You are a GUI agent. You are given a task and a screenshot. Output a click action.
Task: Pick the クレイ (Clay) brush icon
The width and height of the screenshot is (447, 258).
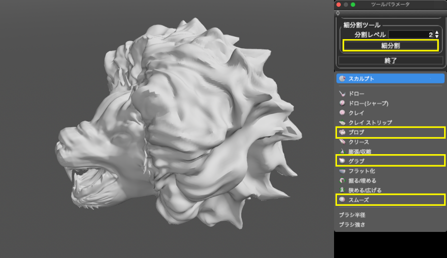pos(342,113)
